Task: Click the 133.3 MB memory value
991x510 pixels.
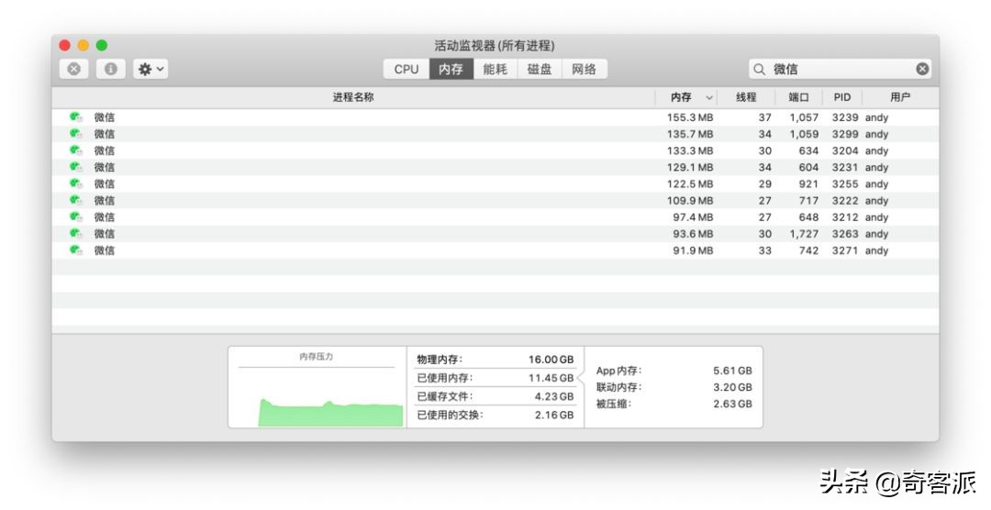Action: [689, 150]
